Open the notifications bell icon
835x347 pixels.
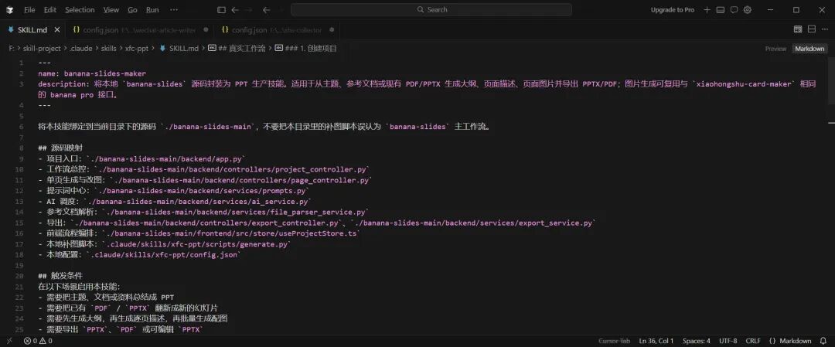click(824, 341)
